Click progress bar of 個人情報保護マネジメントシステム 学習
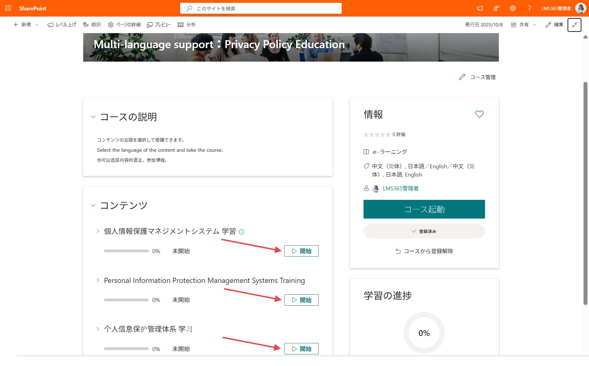Image resolution: width=589 pixels, height=366 pixels. click(126, 251)
